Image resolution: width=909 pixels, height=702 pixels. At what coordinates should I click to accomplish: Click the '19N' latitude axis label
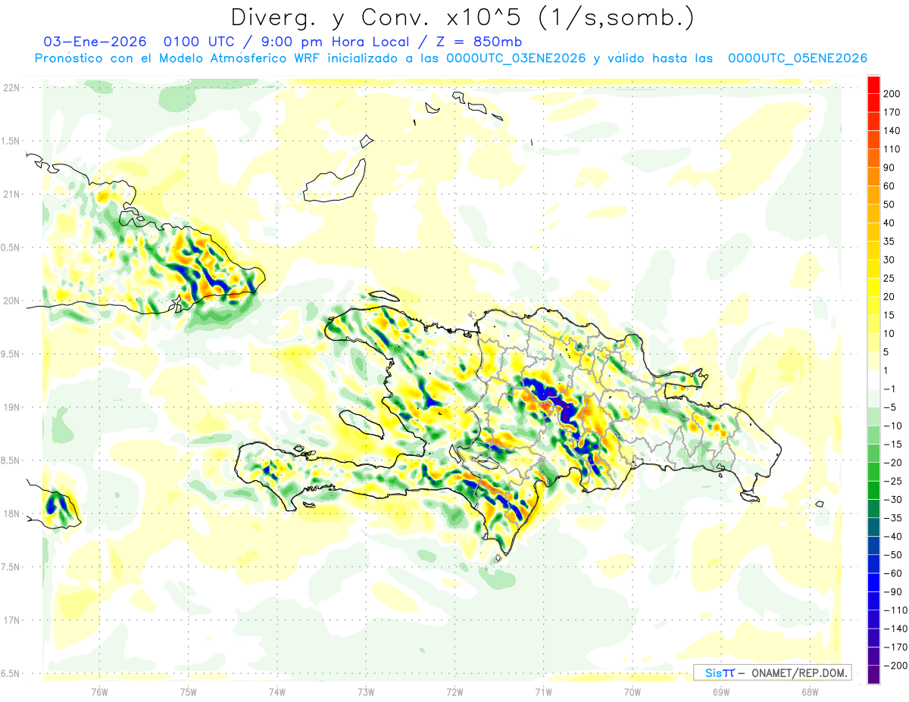[11, 407]
